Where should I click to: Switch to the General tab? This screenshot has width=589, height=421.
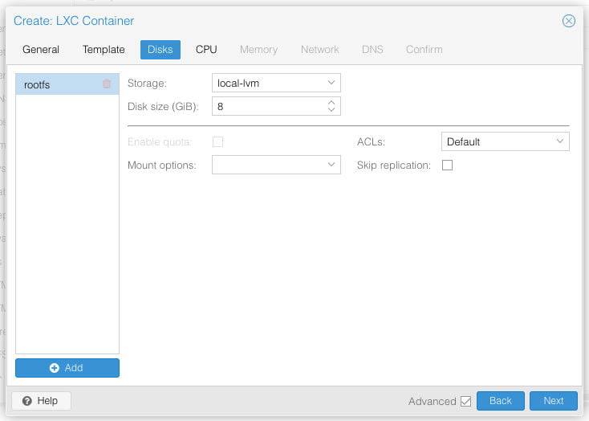(41, 49)
